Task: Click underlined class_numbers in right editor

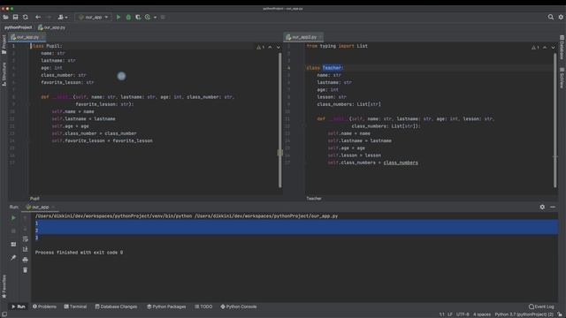Action: click(401, 163)
